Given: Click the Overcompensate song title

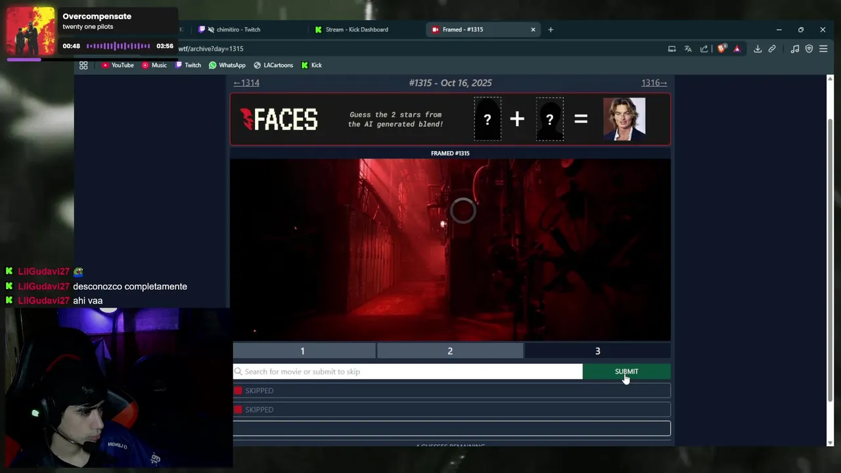Looking at the screenshot, I should tap(97, 16).
